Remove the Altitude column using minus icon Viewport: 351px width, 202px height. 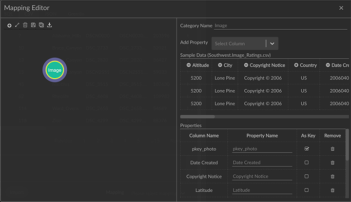coord(189,65)
